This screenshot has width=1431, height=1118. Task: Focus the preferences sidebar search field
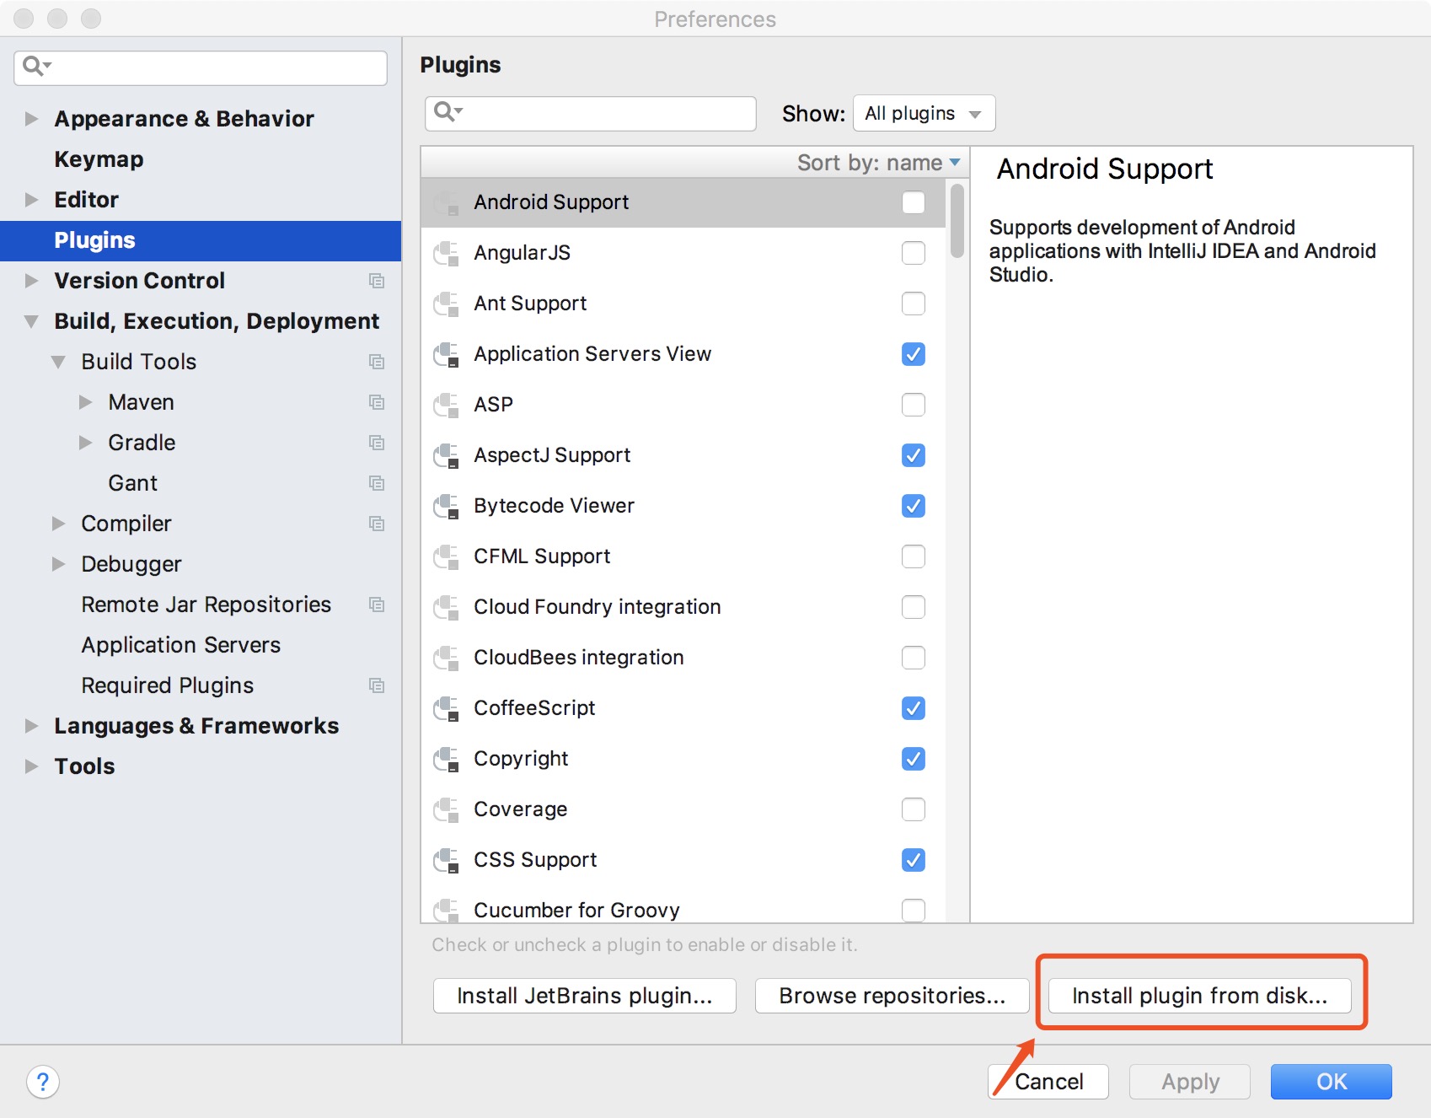click(201, 67)
